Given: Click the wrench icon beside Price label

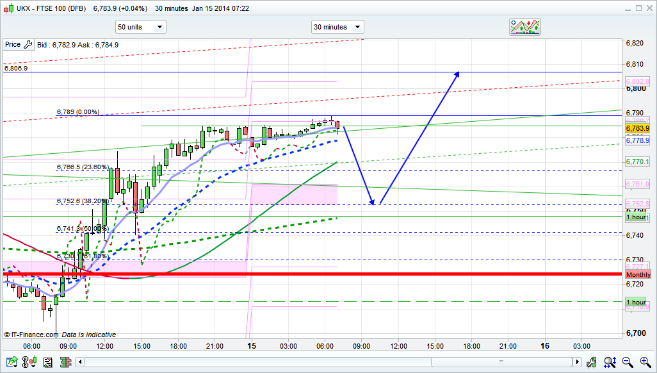Looking at the screenshot, I should point(28,45).
